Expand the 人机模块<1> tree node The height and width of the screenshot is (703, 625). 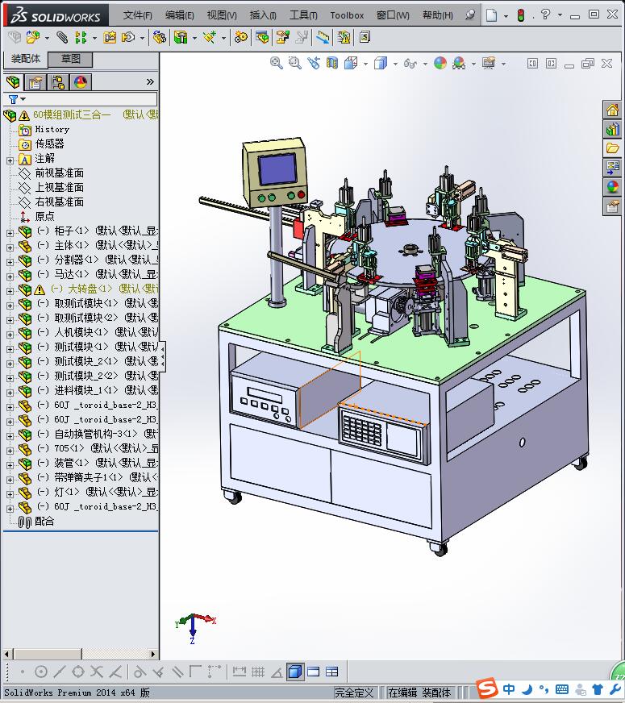click(x=10, y=335)
